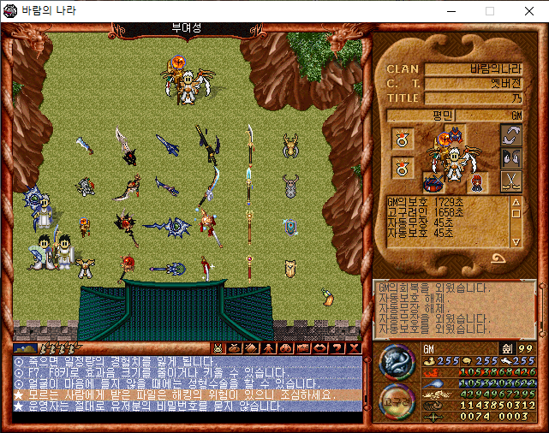Click the C.T. field showing 옛버전
Screen dimensions: 549x433
point(473,84)
